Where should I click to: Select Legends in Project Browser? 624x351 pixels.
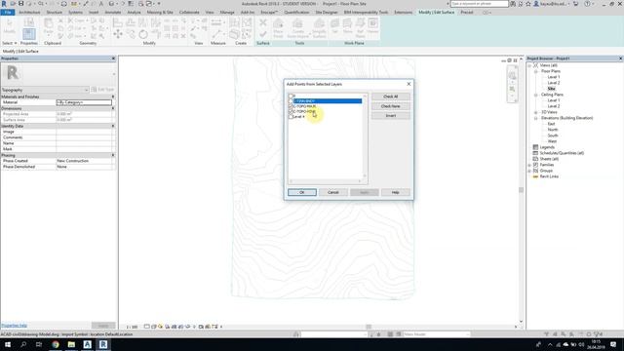pyautogui.click(x=547, y=147)
